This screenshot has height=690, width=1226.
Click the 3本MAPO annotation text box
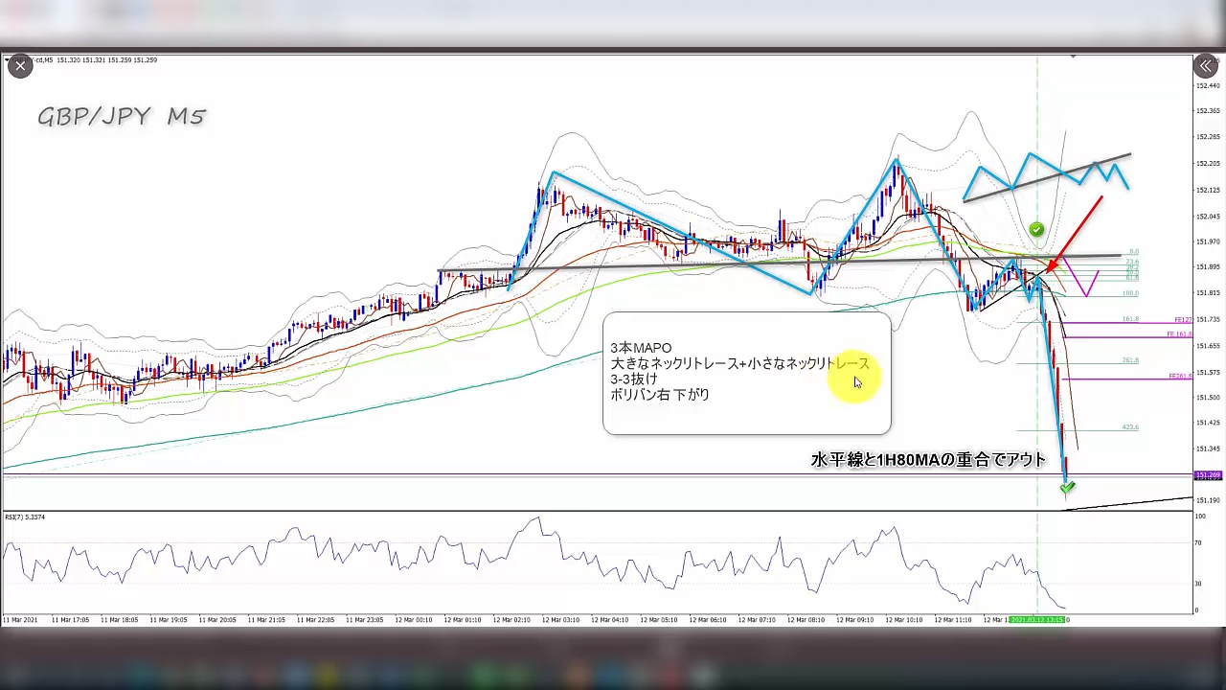pyautogui.click(x=746, y=373)
